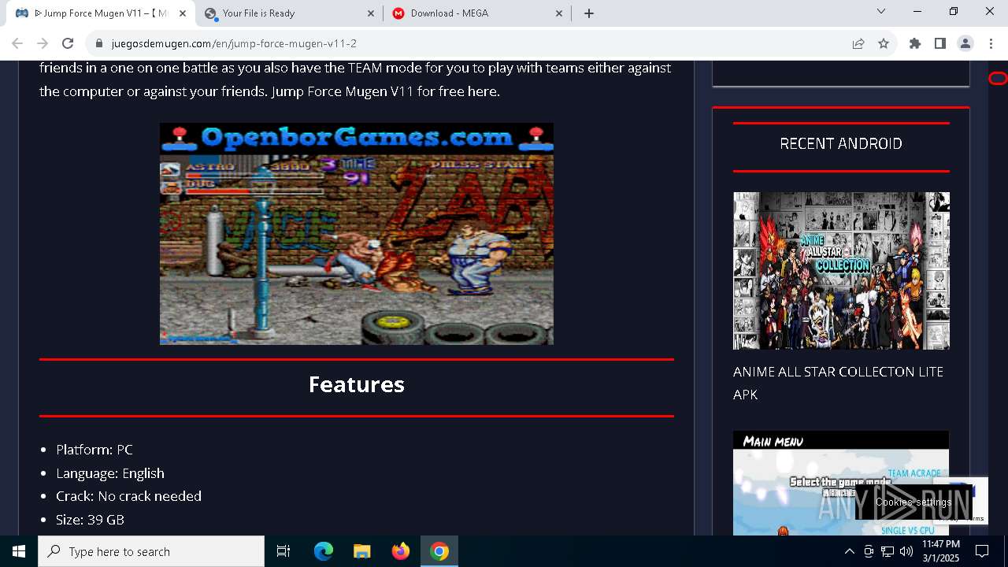The width and height of the screenshot is (1008, 567).
Task: Show hidden system tray icons
Action: (x=849, y=551)
